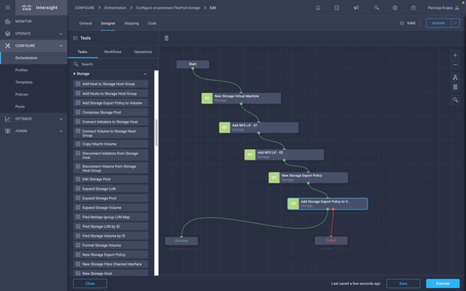Select Connect Initiators to Storage Host task
The height and width of the screenshot is (291, 466).
coord(111,122)
